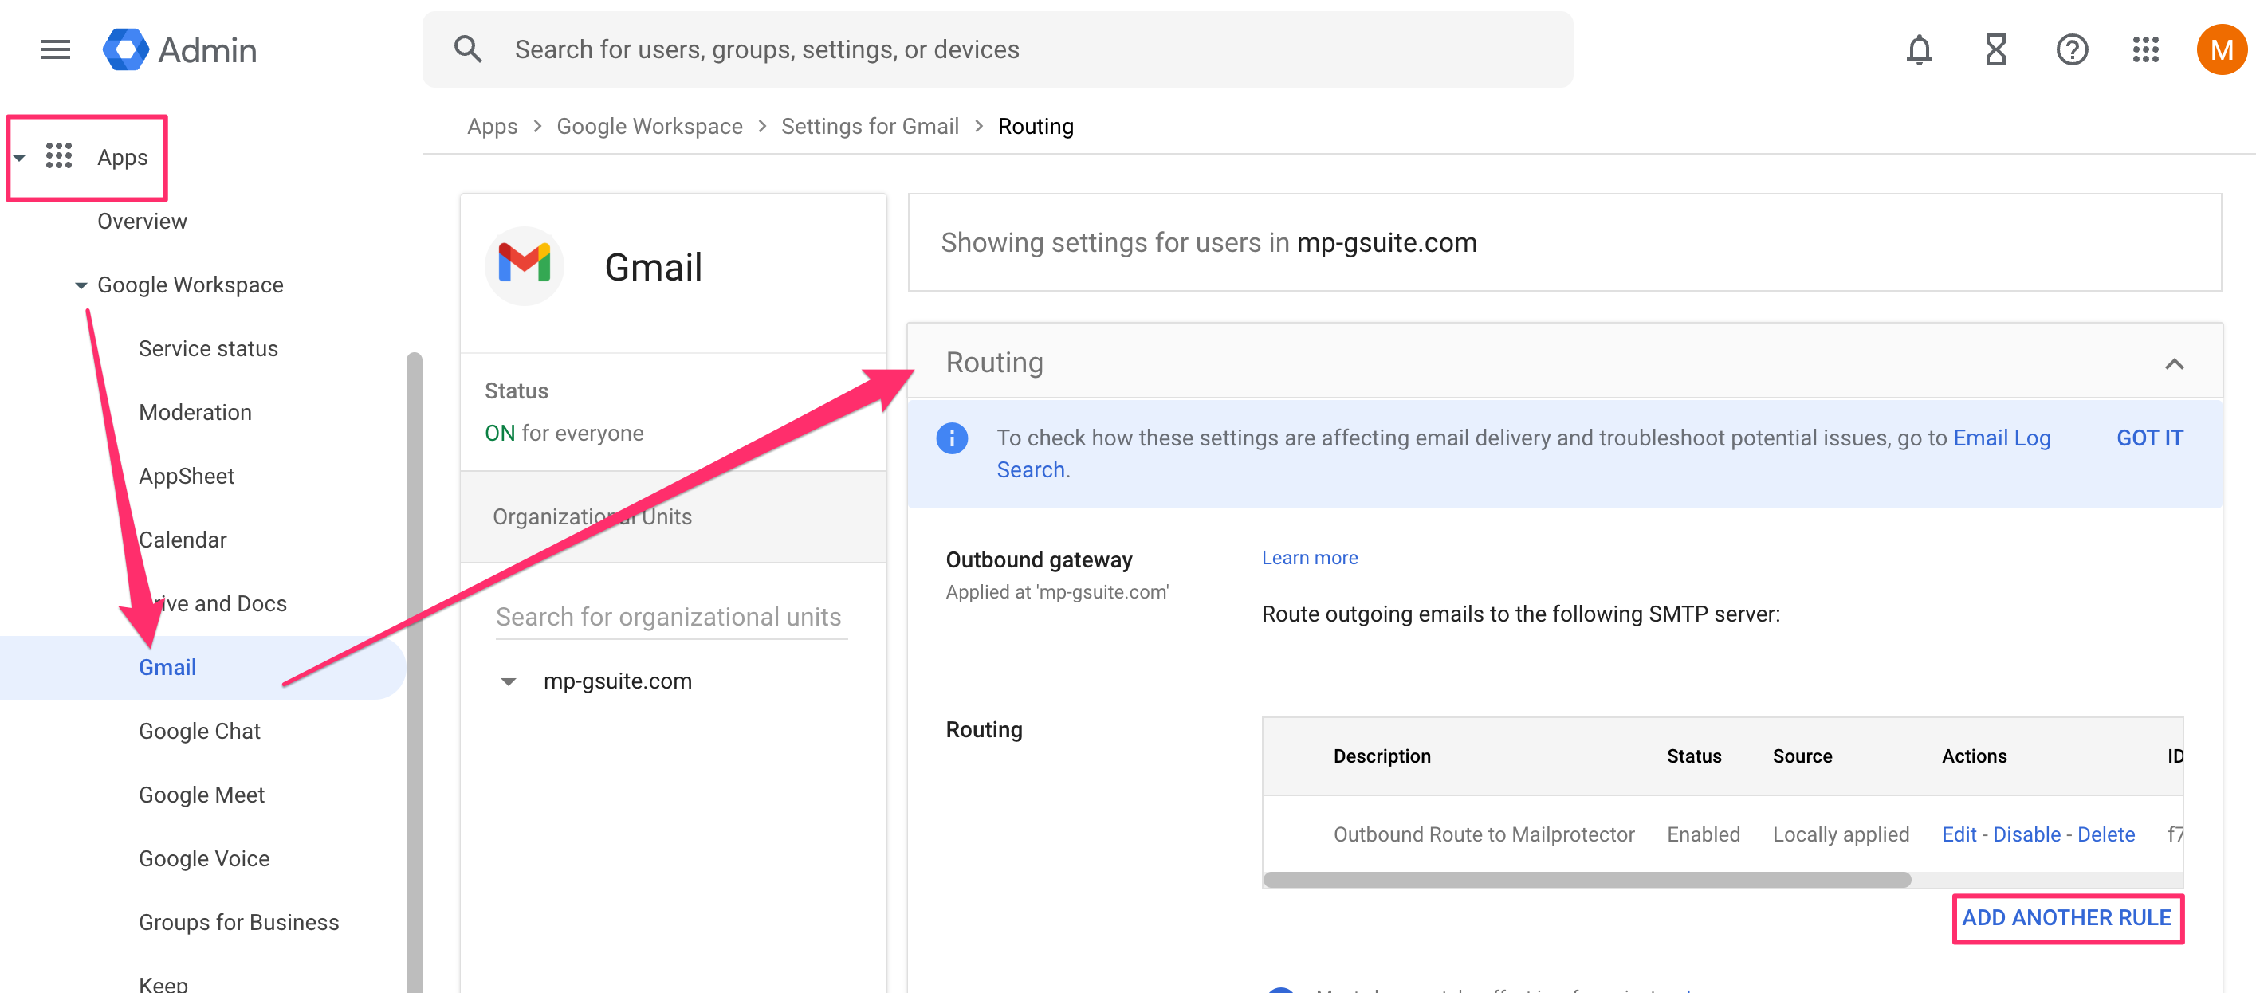Click the Locally applied source cell

[x=1841, y=834]
